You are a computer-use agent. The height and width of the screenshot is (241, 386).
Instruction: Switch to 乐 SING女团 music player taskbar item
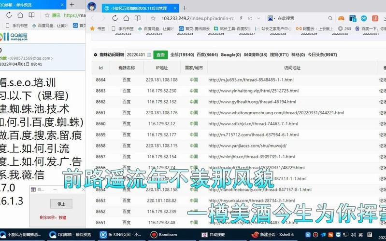pyautogui.click(x=121, y=235)
